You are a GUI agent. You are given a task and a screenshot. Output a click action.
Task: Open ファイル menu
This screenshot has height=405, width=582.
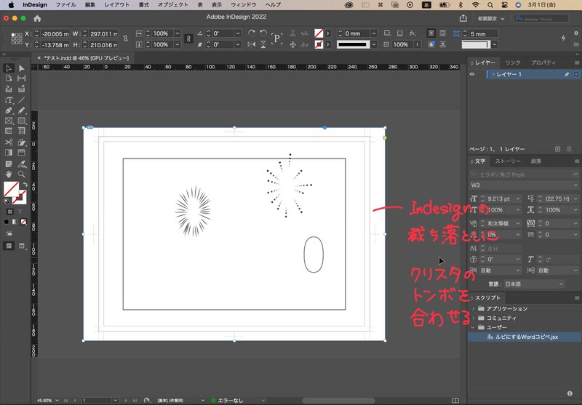pos(65,5)
